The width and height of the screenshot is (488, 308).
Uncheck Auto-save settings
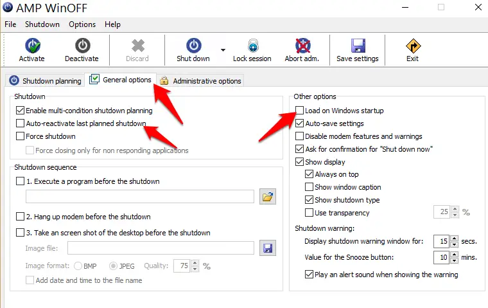pyautogui.click(x=299, y=123)
